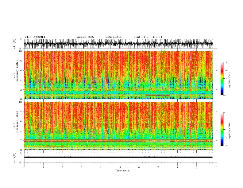Click the ch.2 spectrogram panel

coord(118,126)
